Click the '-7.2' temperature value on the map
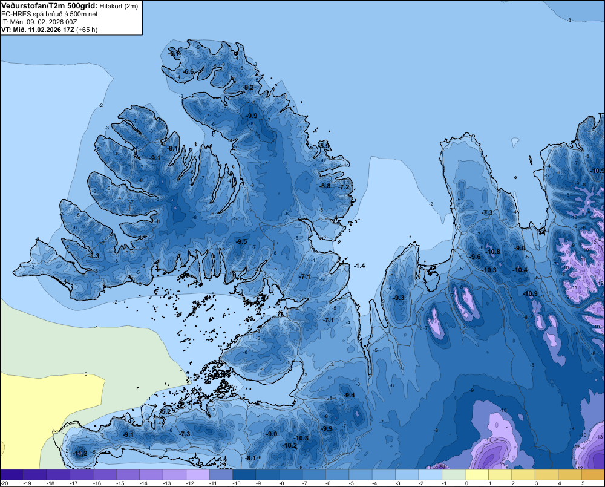Viewport: 605px width, 487px height. click(344, 187)
